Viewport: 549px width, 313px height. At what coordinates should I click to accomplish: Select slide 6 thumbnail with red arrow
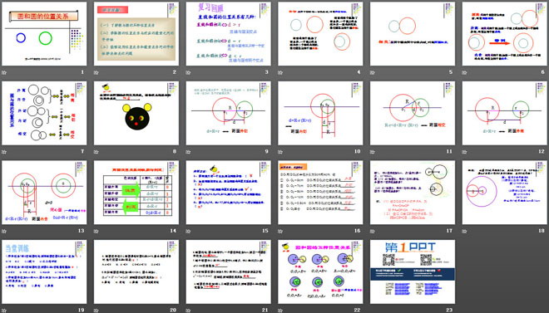(x=505, y=34)
